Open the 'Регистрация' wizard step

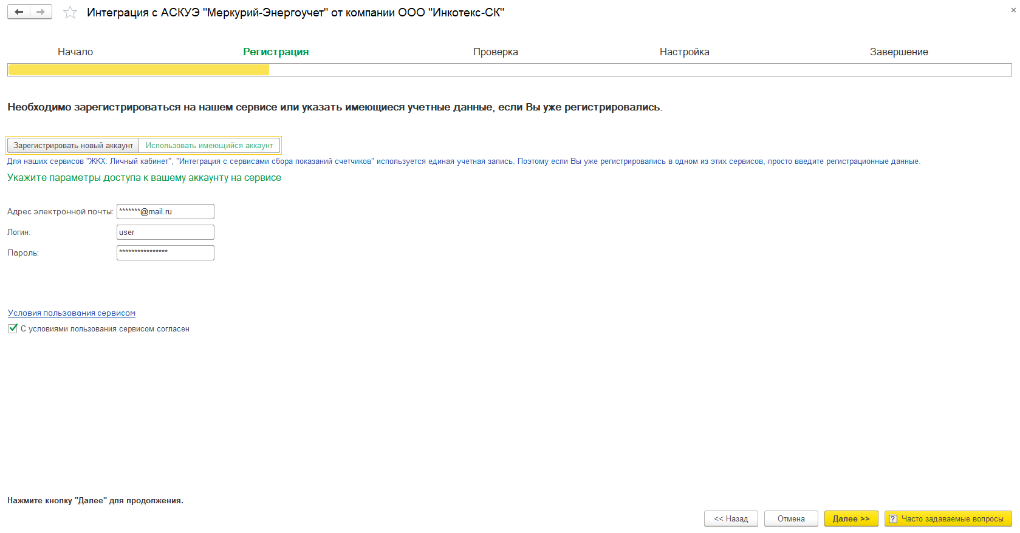(276, 52)
